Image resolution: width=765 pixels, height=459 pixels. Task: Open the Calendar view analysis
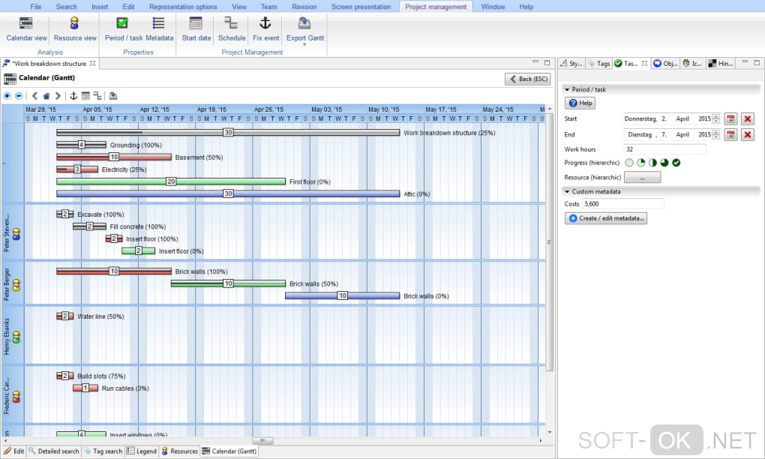(x=26, y=29)
